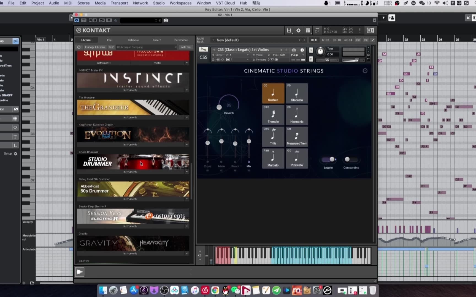Screen dimensions: 476x297
Task: Minimize the rack header size icon
Action: click(373, 40)
